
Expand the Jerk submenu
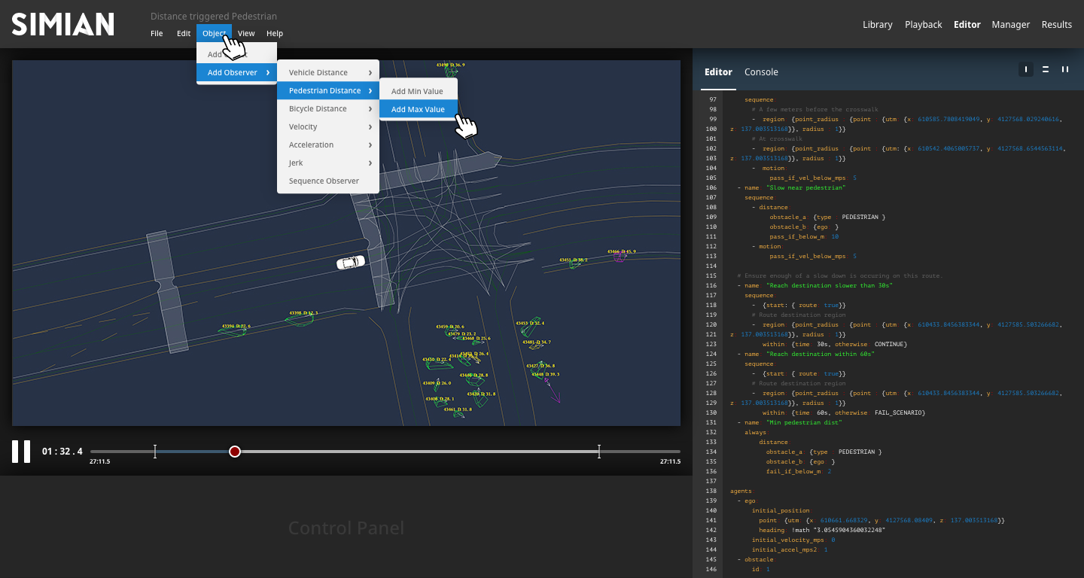click(x=328, y=163)
